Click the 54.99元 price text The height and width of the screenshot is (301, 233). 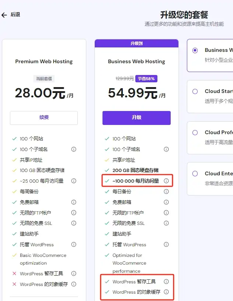click(133, 93)
